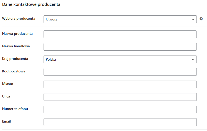Open the Wybierz producenta dropdown
The height and width of the screenshot is (131, 207).
(120, 19)
